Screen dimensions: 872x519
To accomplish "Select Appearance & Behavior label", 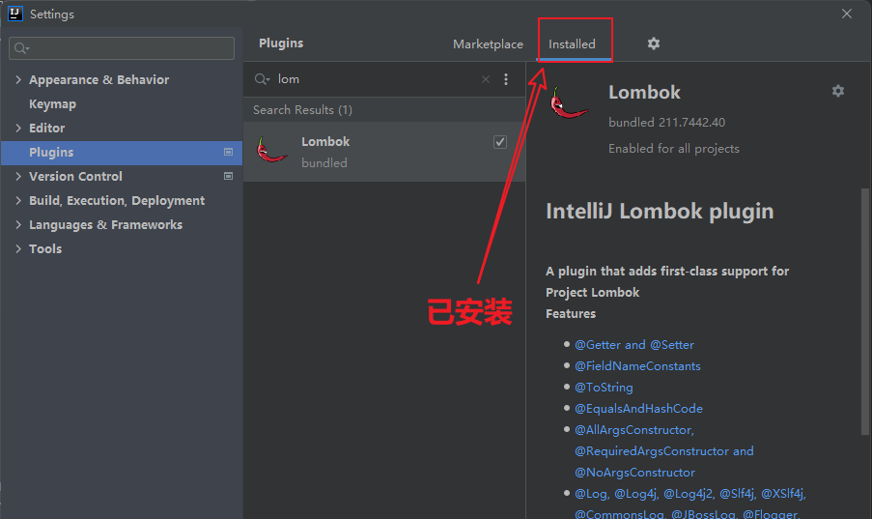I will pos(99,79).
